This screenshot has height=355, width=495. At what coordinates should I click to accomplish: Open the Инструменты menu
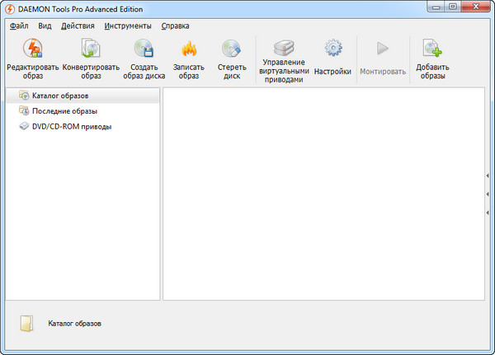(128, 26)
